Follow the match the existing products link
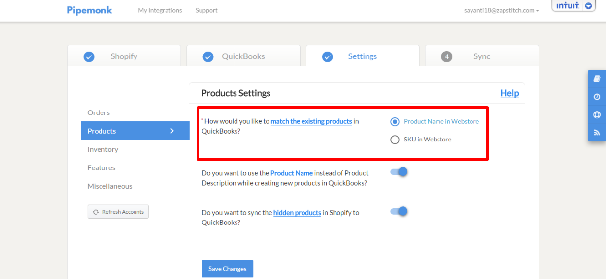Screen dimensions: 606x279 pyautogui.click(x=311, y=121)
